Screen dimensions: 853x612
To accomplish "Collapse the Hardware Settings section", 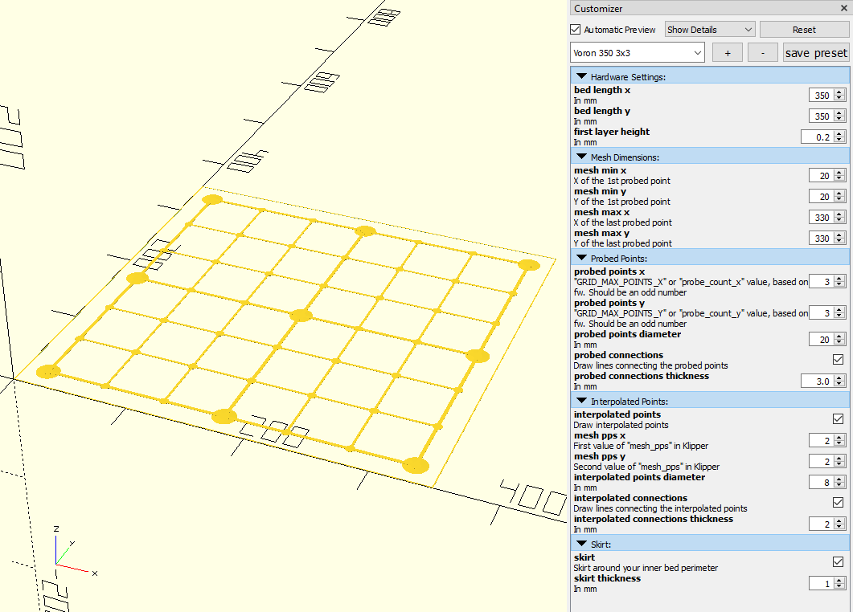I will pos(581,76).
